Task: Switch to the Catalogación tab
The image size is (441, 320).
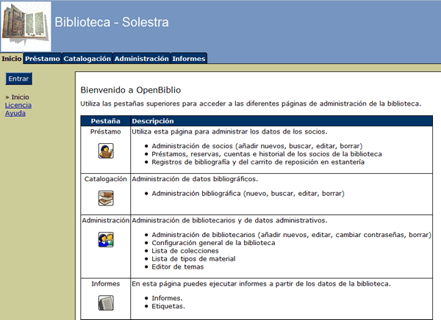Action: tap(87, 59)
